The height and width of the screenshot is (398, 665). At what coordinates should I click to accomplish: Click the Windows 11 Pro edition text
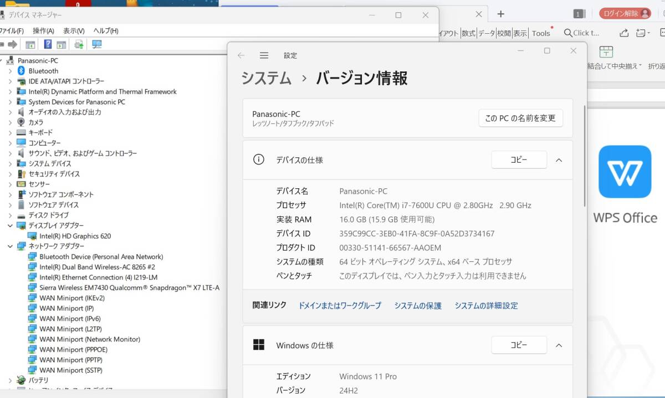click(368, 376)
